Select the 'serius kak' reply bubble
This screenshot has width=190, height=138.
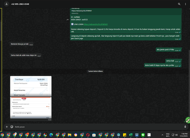point(173,61)
